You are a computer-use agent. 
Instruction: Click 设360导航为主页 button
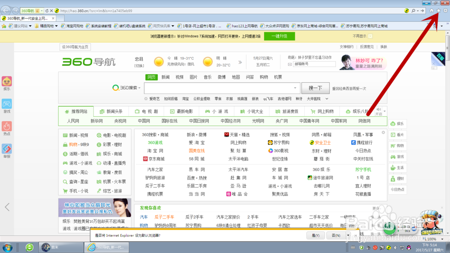(76, 47)
